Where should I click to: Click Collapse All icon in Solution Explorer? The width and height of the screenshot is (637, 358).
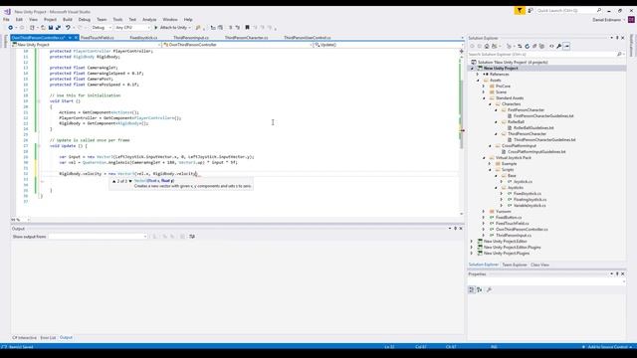click(x=534, y=47)
